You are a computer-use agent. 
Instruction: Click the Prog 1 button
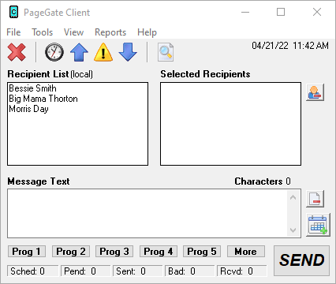tap(27, 252)
